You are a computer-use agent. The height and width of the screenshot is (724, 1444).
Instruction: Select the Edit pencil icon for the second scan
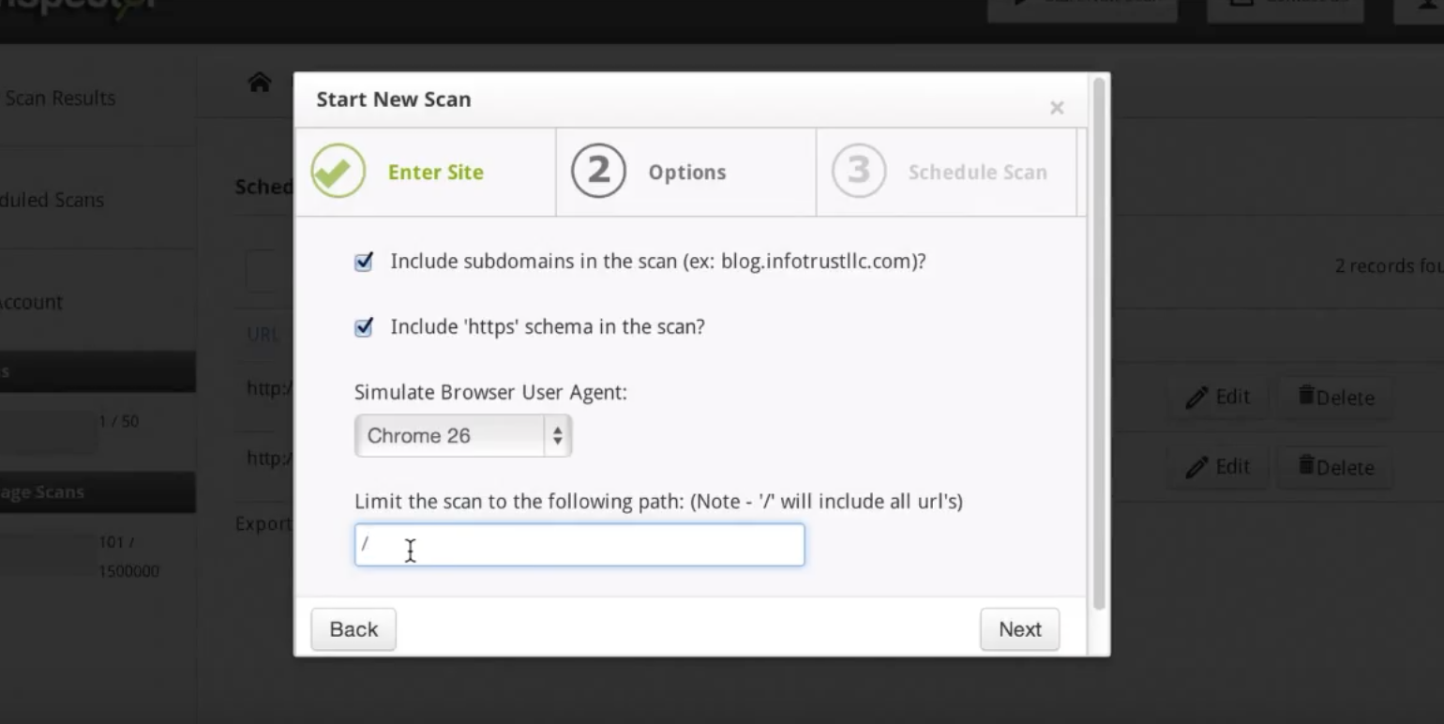click(x=1197, y=467)
